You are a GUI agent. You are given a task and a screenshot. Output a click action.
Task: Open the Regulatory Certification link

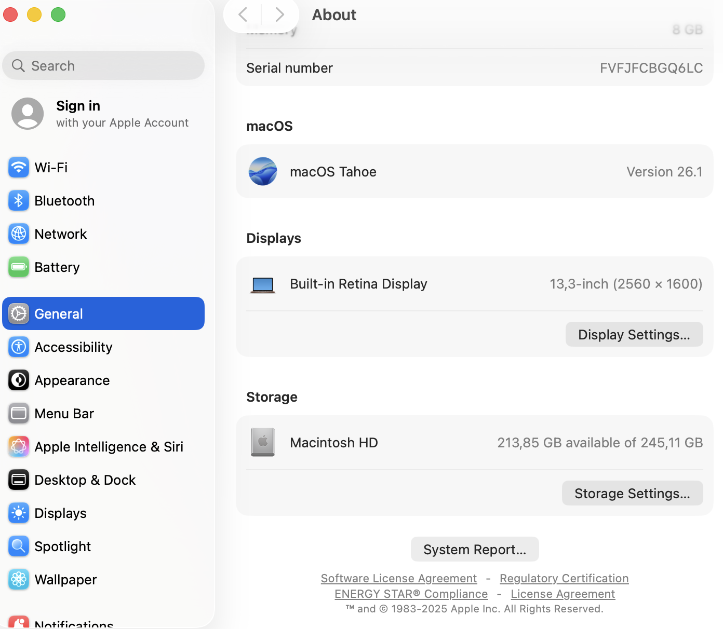point(564,578)
